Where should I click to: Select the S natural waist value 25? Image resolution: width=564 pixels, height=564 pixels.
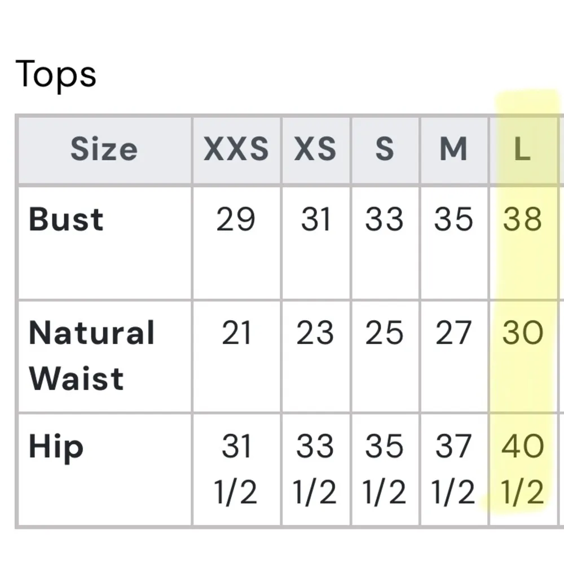[385, 333]
